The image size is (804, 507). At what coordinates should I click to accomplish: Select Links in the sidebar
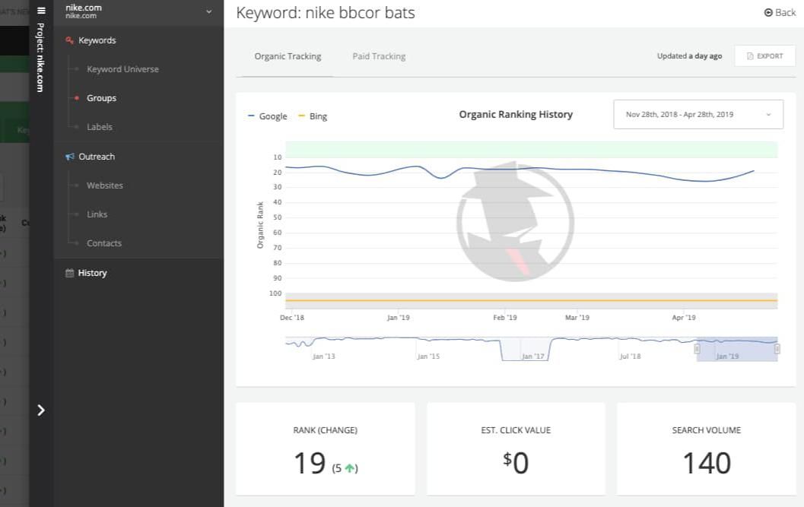pyautogui.click(x=97, y=214)
